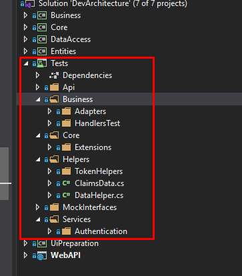Collapse the Core folder under Tests
Screen dimensions: 242x276
coord(38,136)
